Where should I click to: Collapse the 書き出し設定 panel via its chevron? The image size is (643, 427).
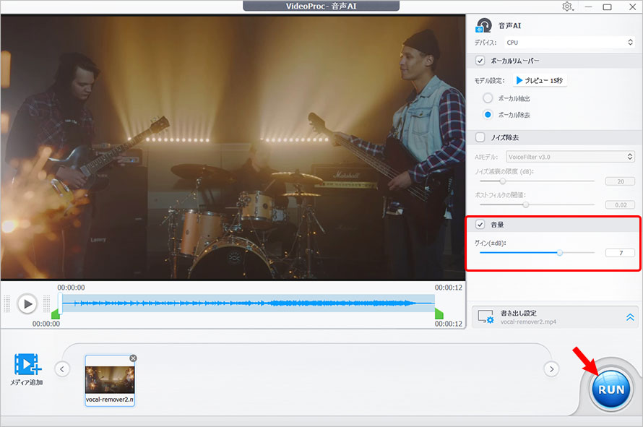tap(629, 316)
